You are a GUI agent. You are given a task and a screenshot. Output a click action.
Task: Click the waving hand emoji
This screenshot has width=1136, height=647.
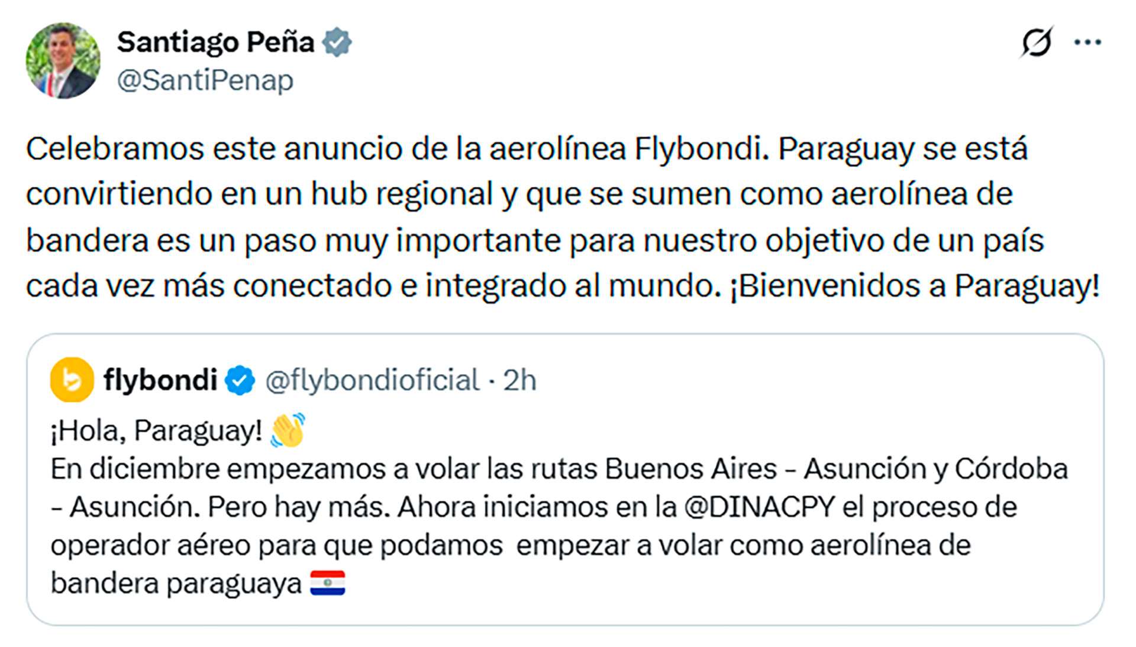(288, 430)
